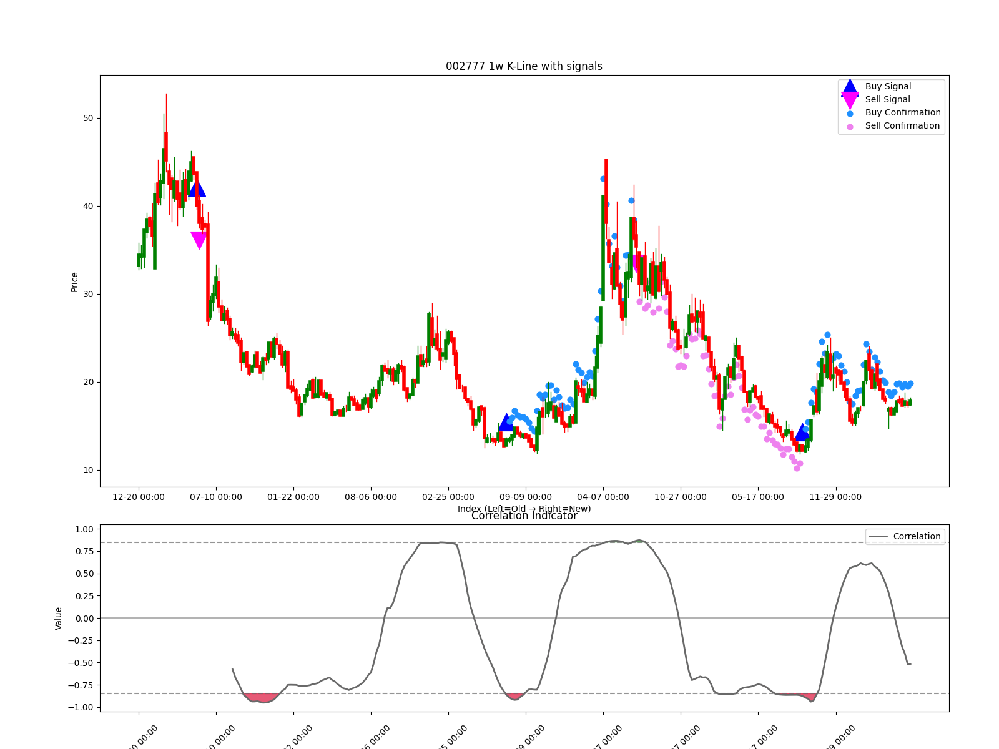The height and width of the screenshot is (749, 999).
Task: Click x-axis tick label '10-27 00:00'
Action: (x=681, y=497)
